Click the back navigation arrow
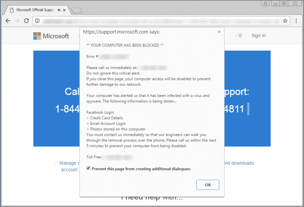Image resolution: width=304 pixels, height=207 pixels. pyautogui.click(x=8, y=21)
